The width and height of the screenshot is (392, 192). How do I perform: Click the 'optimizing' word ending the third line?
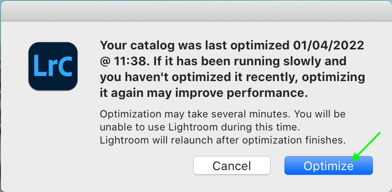pos(333,77)
